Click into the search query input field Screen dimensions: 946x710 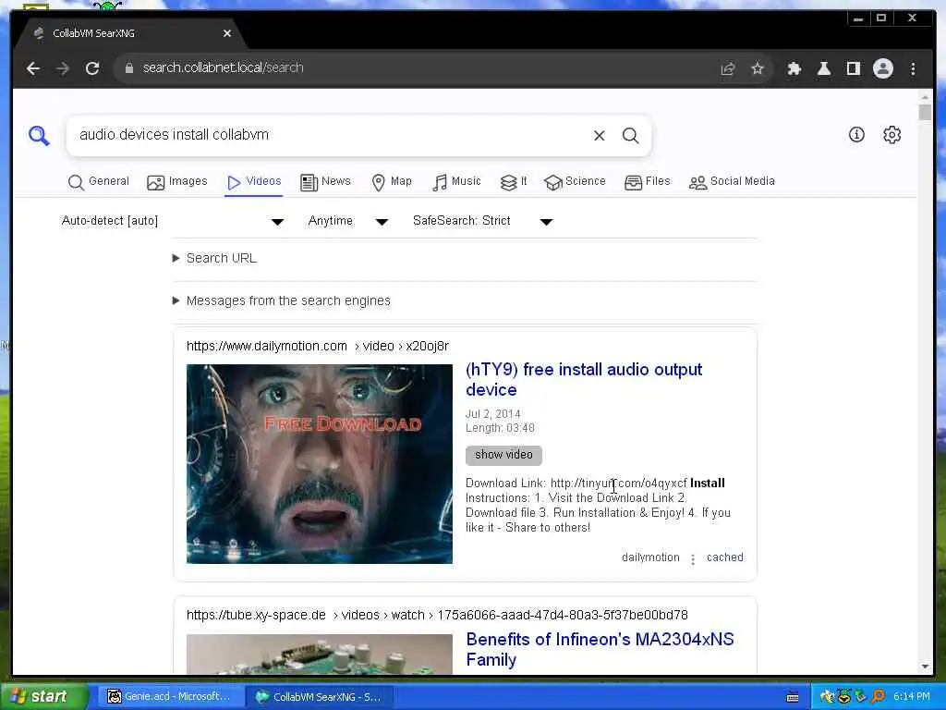click(x=332, y=135)
